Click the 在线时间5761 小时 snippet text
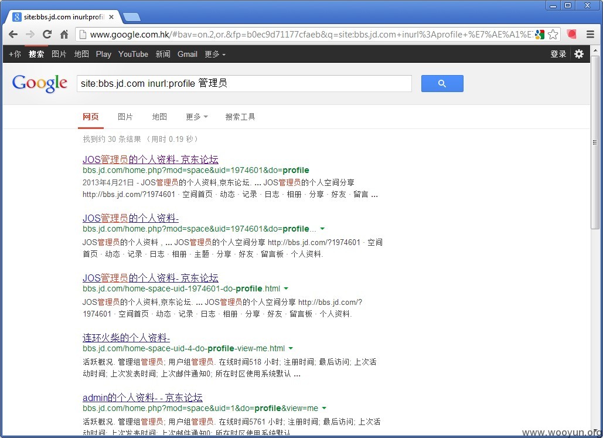Image resolution: width=603 pixels, height=438 pixels. (251, 422)
